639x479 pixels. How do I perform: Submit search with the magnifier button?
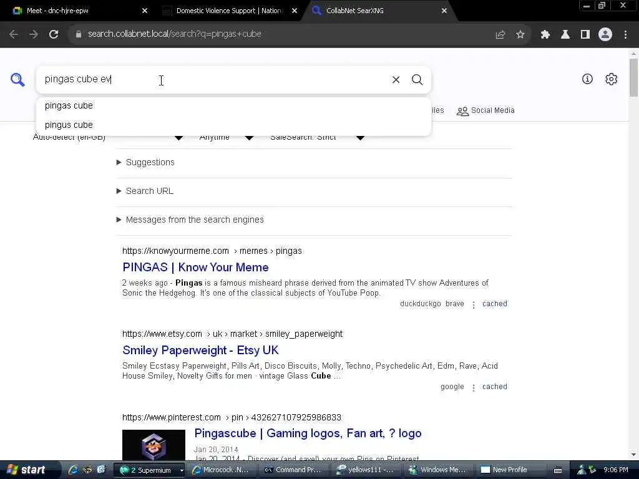tap(417, 79)
